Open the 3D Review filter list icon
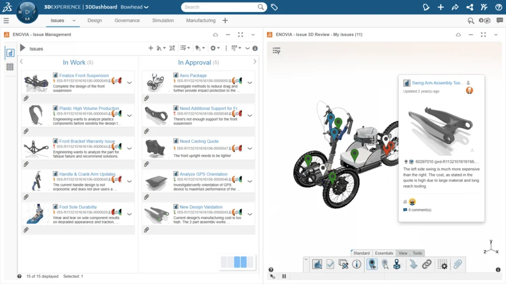The width and height of the screenshot is (506, 284). pos(277,51)
